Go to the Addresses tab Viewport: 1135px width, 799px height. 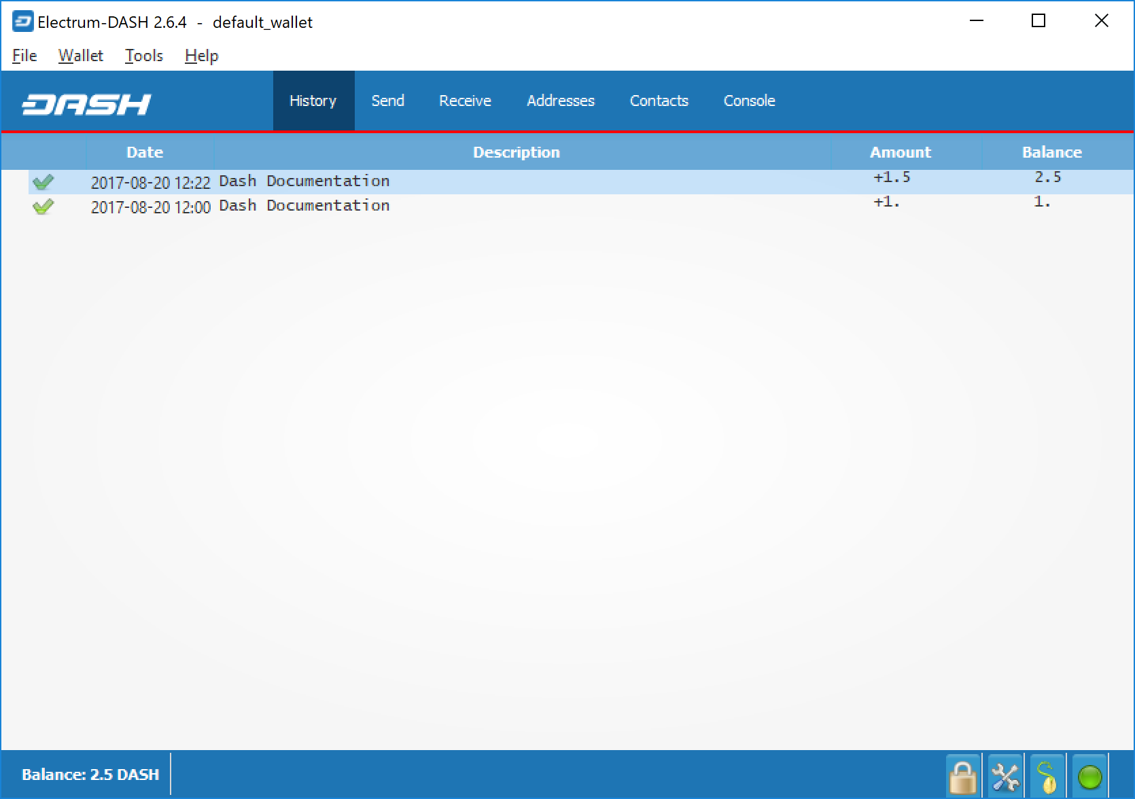pos(560,101)
